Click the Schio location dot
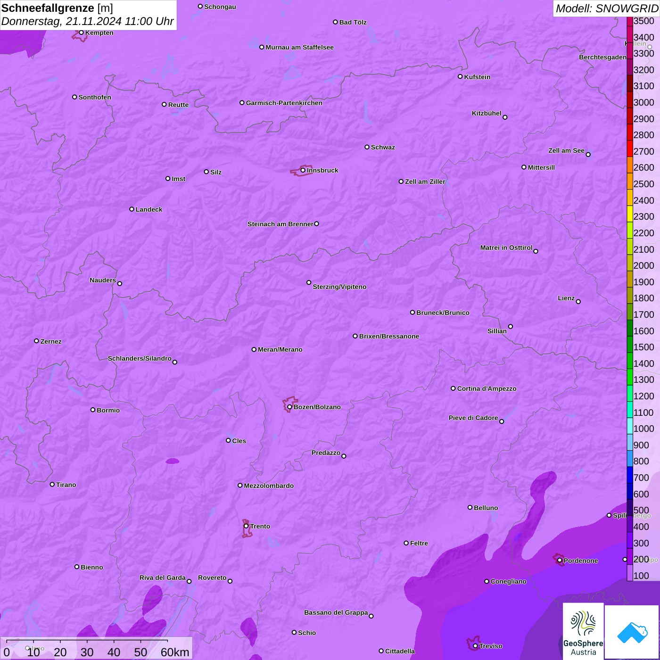Viewport: 660px width, 660px height. point(294,633)
